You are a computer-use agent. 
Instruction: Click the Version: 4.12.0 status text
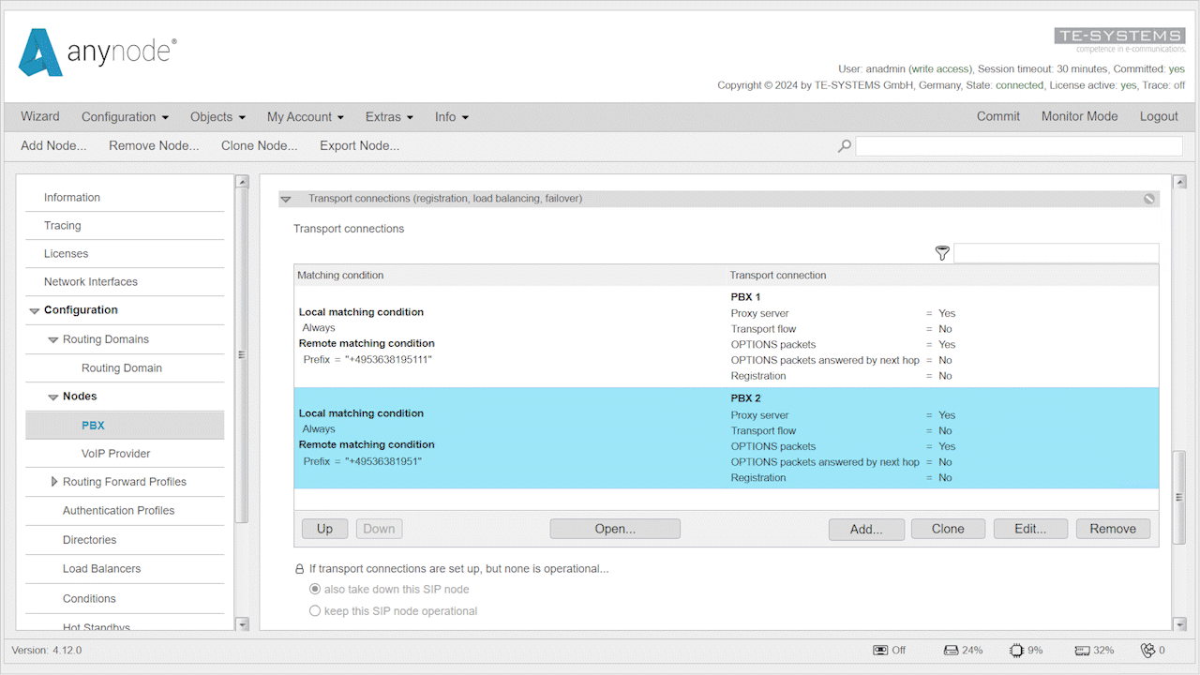click(x=47, y=650)
